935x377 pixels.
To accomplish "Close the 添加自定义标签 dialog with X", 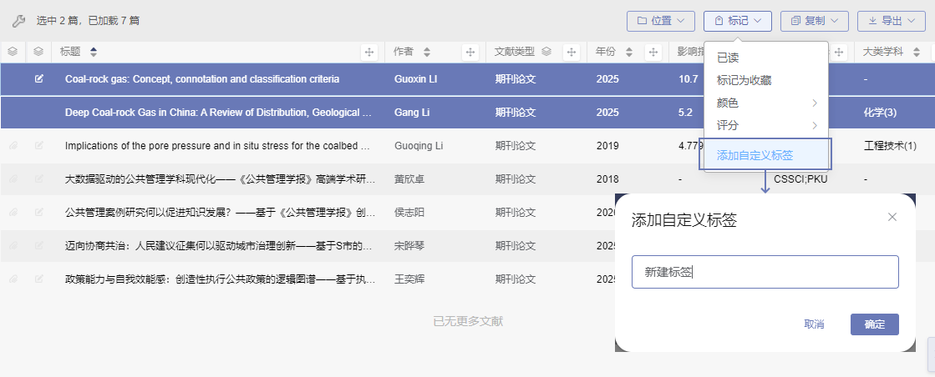I will 892,217.
